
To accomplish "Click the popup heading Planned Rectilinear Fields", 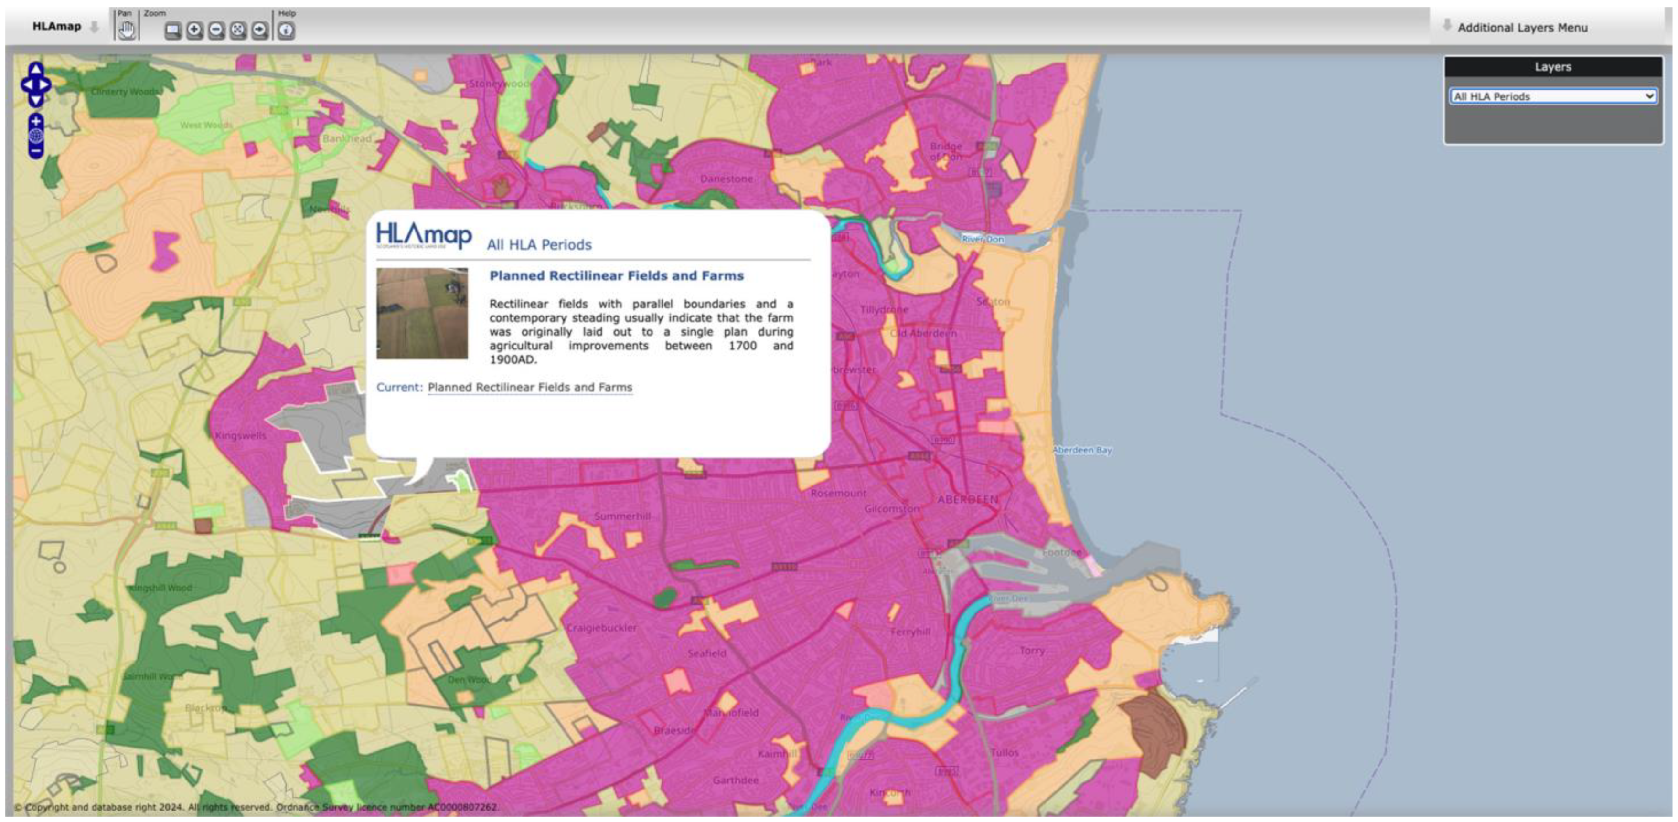I will pos(616,275).
